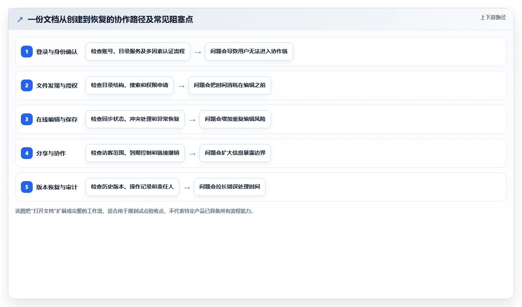The height and width of the screenshot is (307, 522).
Task: Click the 文件发现与授权 step label
Action: point(57,85)
